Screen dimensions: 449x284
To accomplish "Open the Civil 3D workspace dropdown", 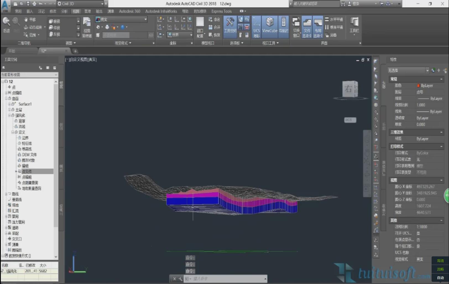I will (x=80, y=4).
